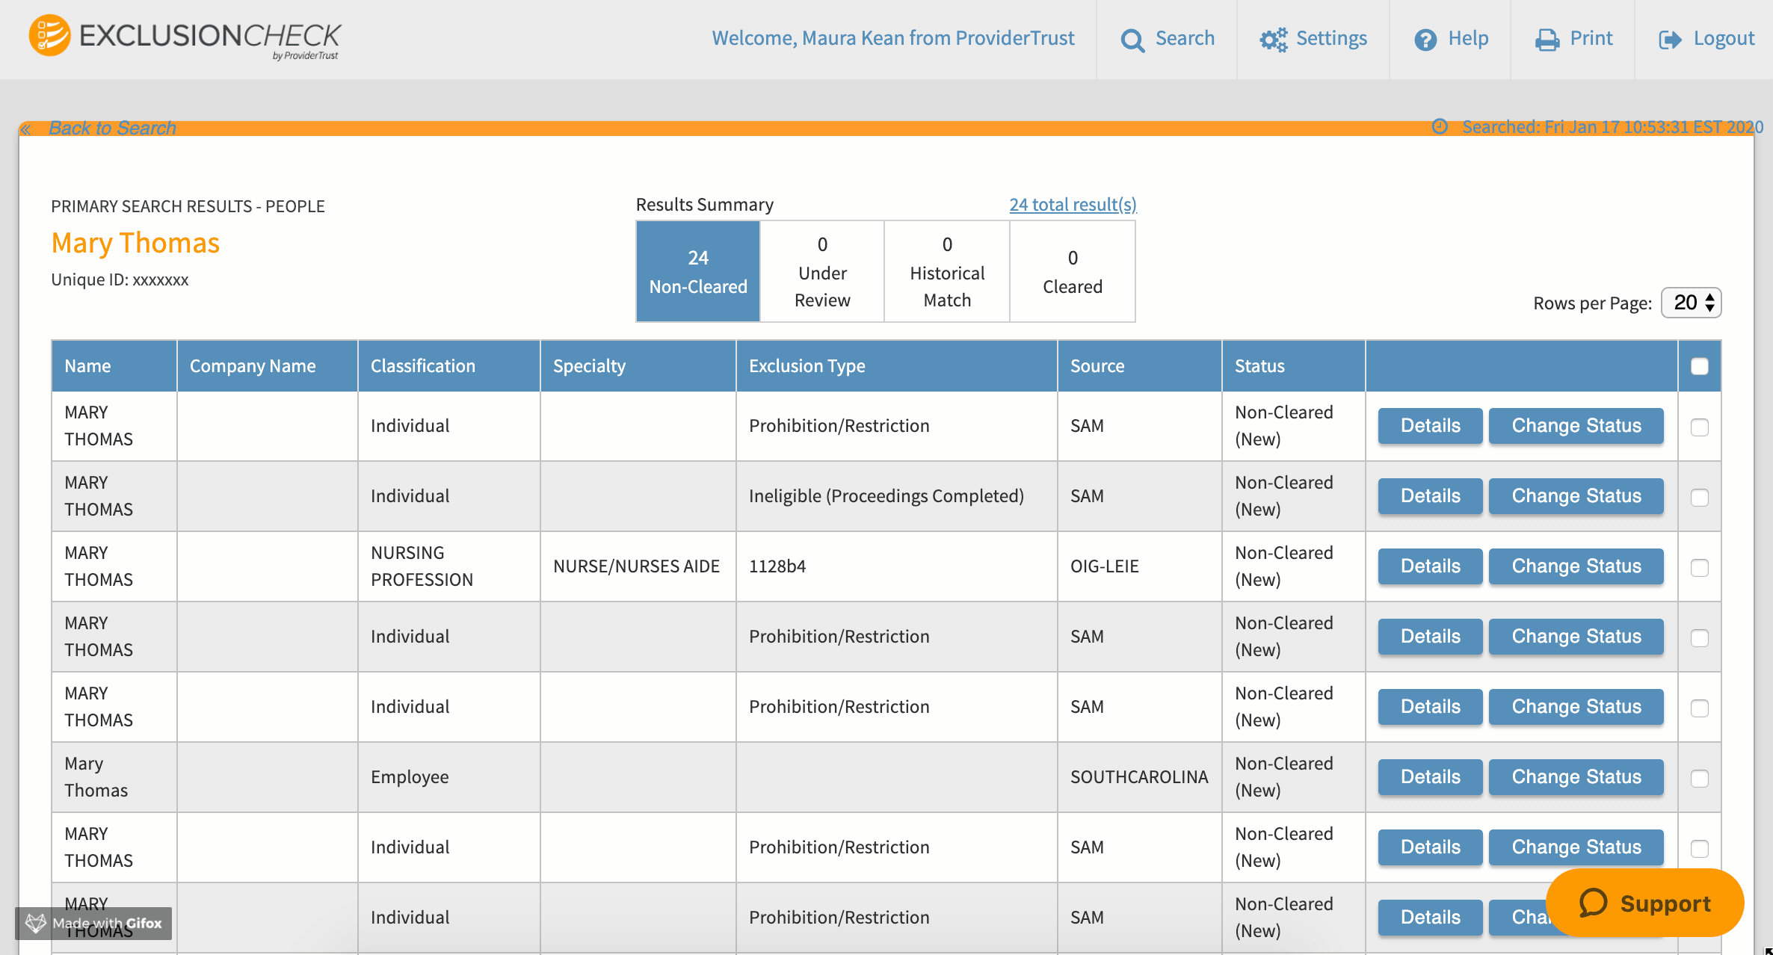The image size is (1773, 955).
Task: Click the Help question mark icon
Action: click(1425, 40)
